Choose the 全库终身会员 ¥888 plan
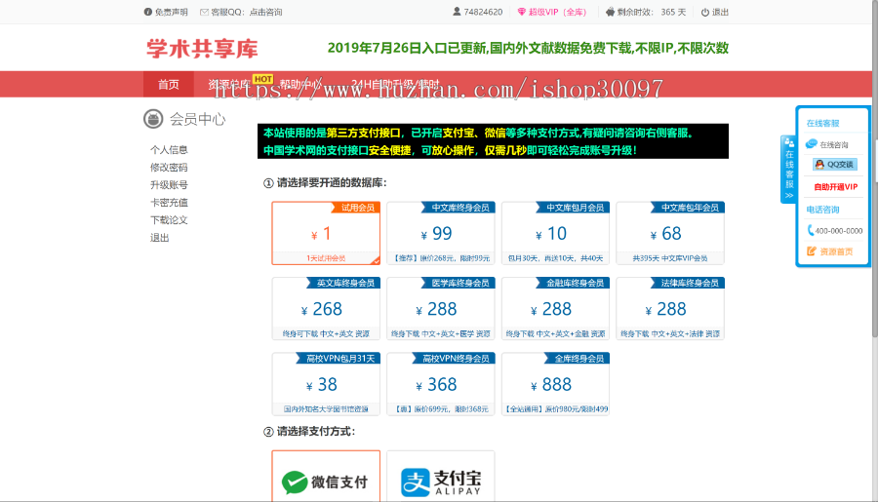The image size is (878, 502). pos(555,384)
